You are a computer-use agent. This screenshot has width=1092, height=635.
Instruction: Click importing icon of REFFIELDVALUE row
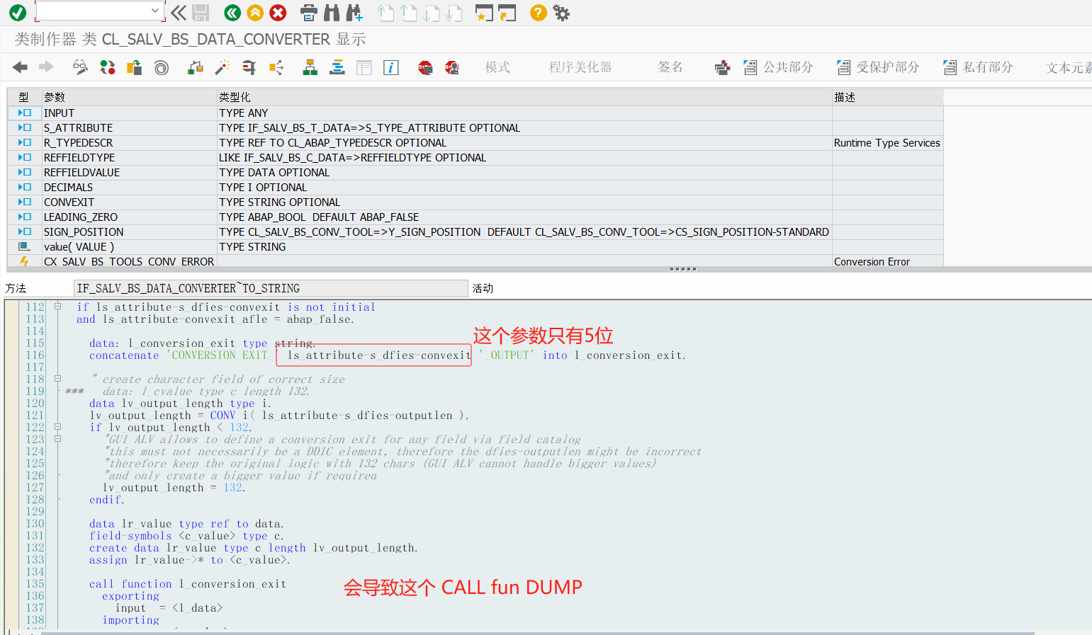point(25,172)
